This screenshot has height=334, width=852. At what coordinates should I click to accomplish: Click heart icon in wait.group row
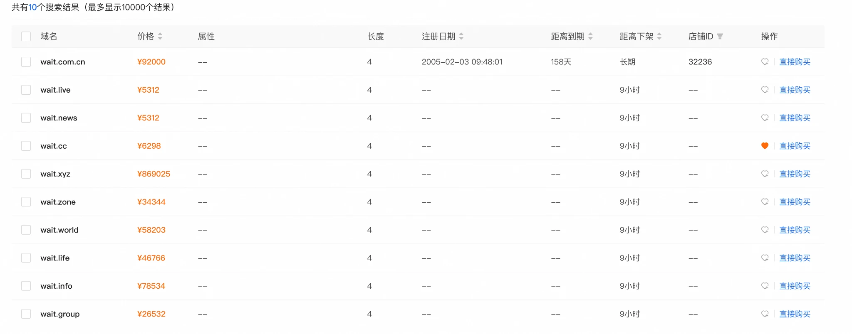pos(765,314)
